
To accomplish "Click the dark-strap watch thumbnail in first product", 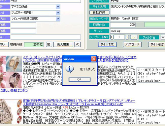I will pos(14,80).
